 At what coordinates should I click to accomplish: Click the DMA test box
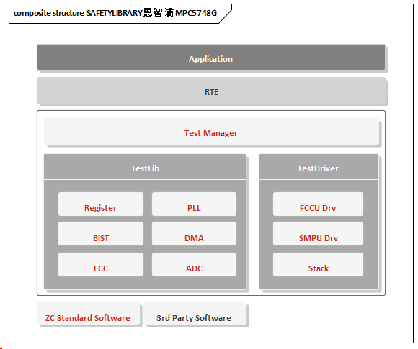(194, 234)
